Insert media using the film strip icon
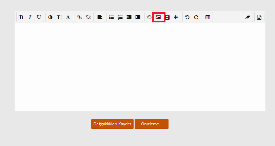 pos(168,17)
